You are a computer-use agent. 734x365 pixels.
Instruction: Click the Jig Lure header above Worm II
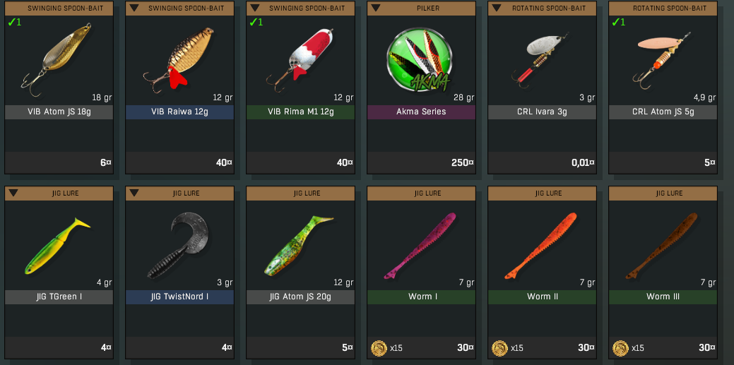click(542, 193)
